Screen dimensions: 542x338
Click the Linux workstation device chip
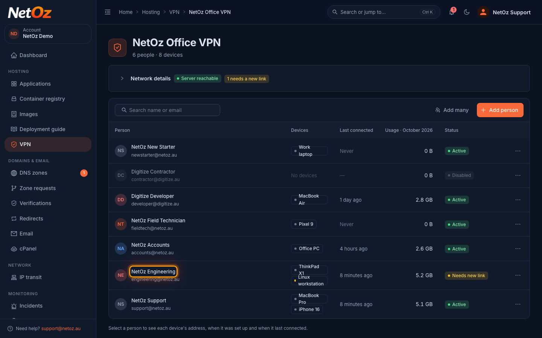pyautogui.click(x=309, y=281)
